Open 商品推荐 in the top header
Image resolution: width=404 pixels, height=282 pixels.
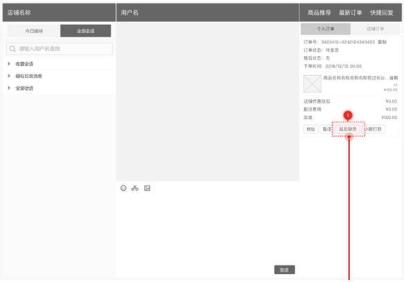point(319,12)
